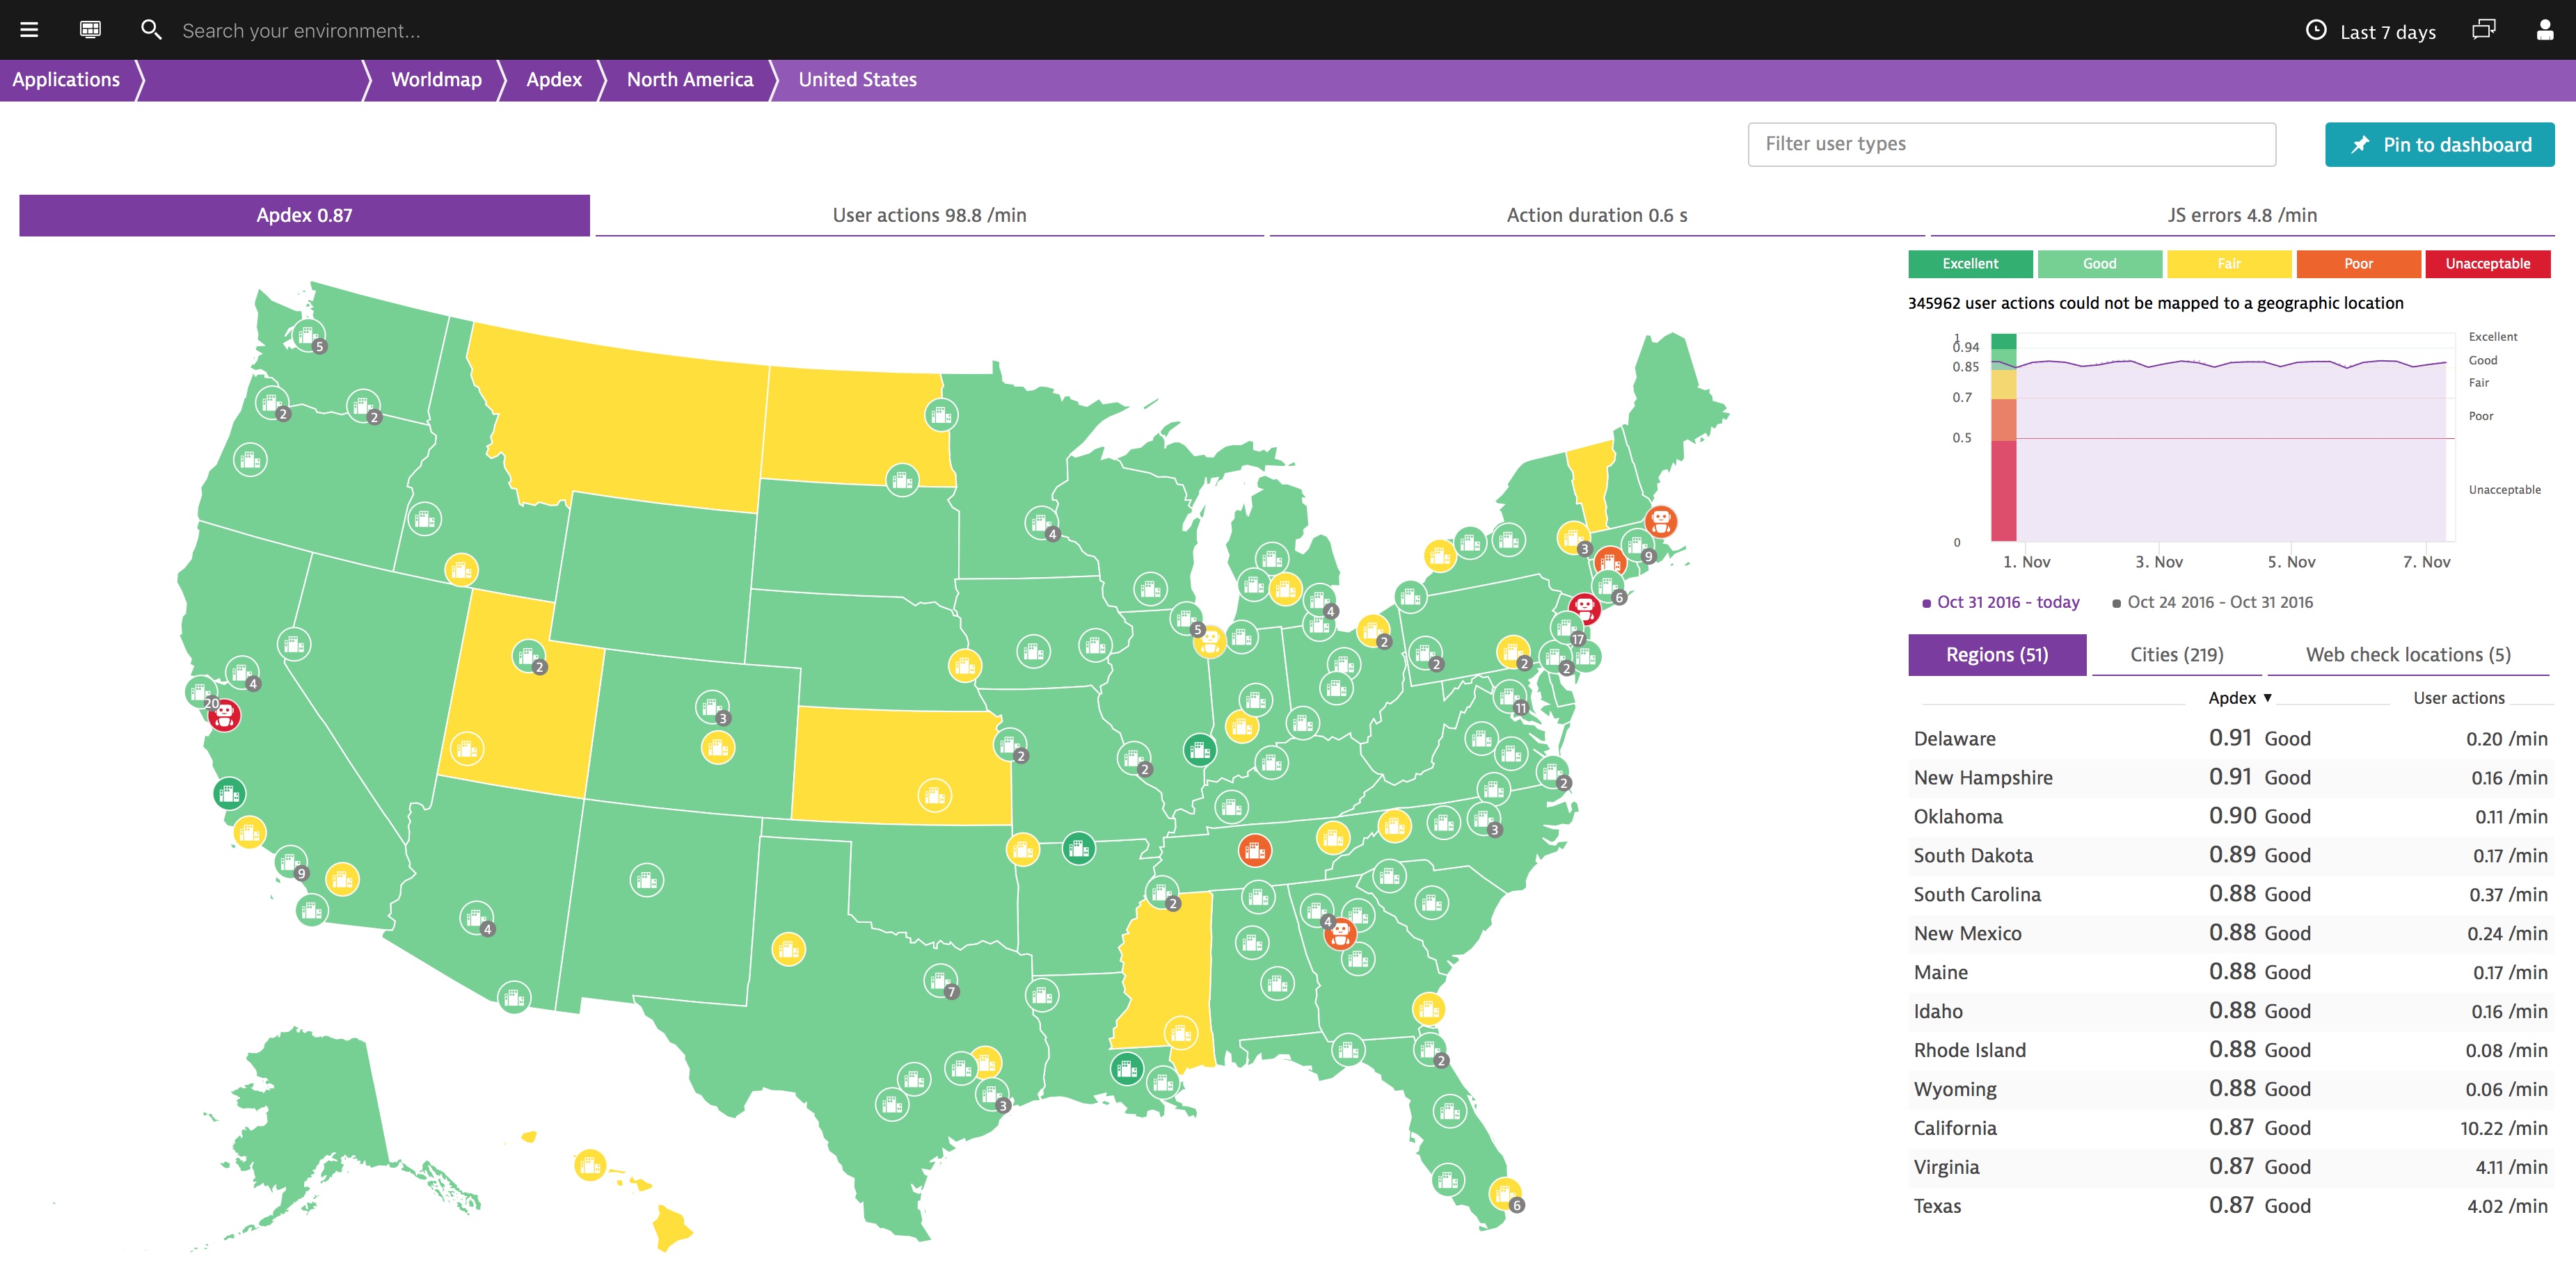2576x1281 pixels.
Task: Click the dark green marker in Arkansas
Action: click(1078, 848)
